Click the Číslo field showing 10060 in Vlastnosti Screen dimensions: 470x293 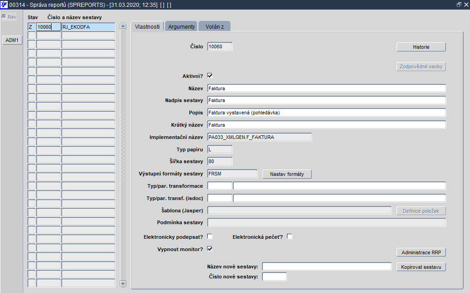[219, 46]
